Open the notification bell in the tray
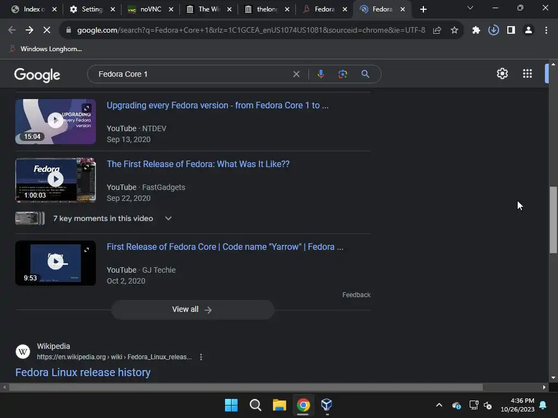 click(543, 405)
